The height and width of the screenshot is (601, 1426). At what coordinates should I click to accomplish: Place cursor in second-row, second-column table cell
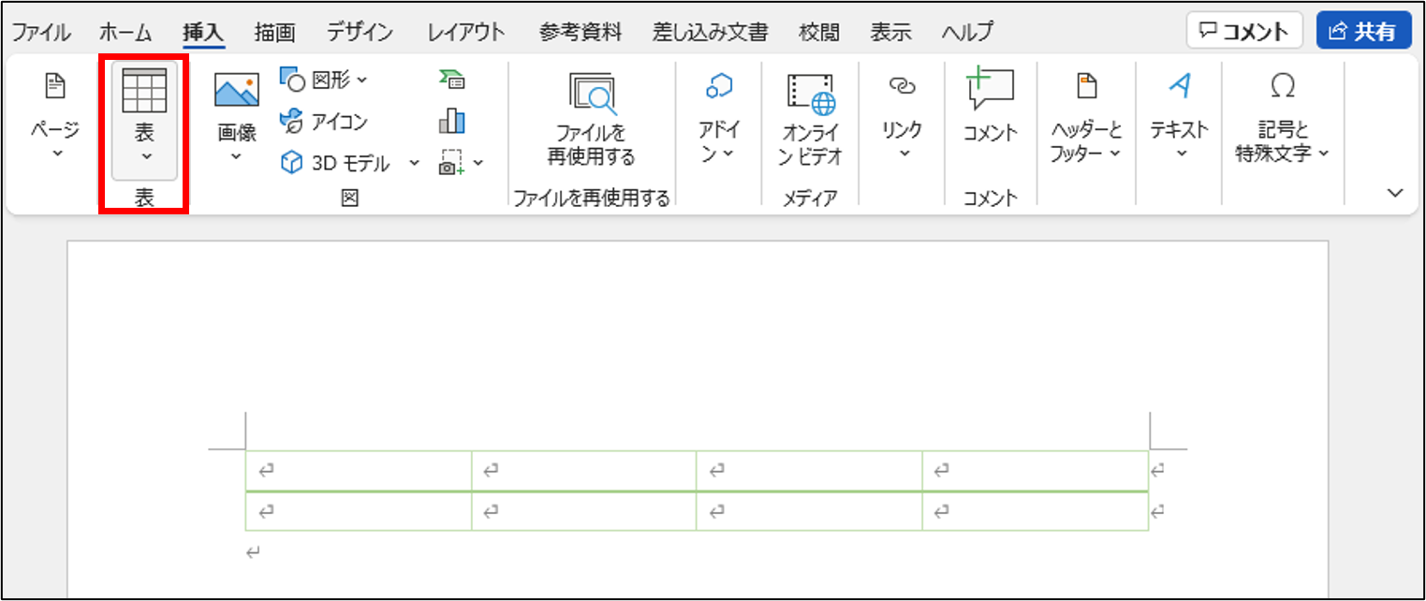point(583,511)
